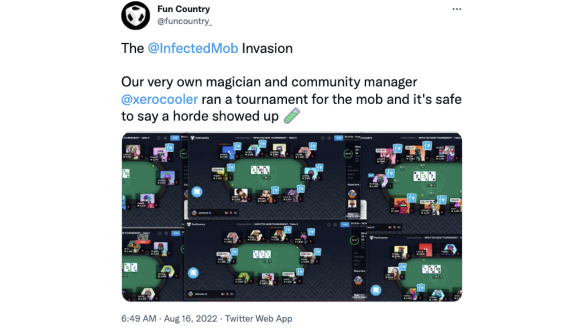The height and width of the screenshot is (331, 582).
Task: Open chat bubble on the A-10-3 board table
Action: (x=197, y=191)
